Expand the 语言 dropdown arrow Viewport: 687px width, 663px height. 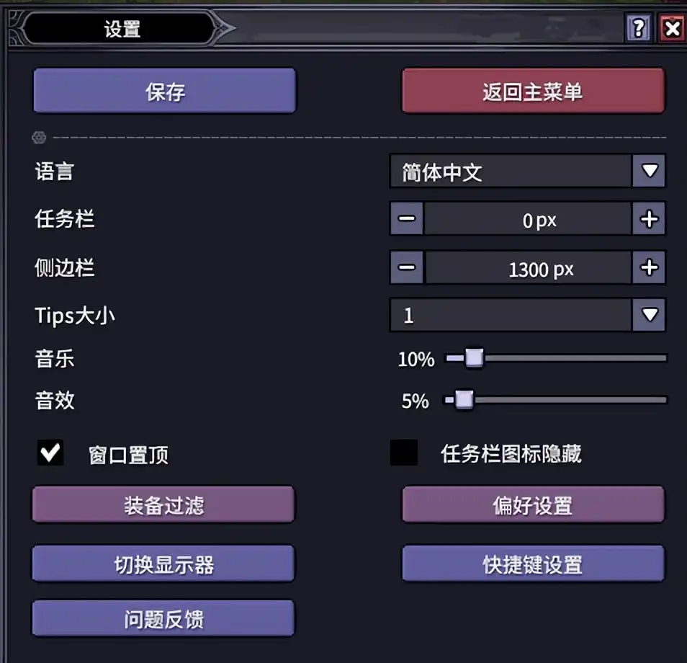click(649, 171)
